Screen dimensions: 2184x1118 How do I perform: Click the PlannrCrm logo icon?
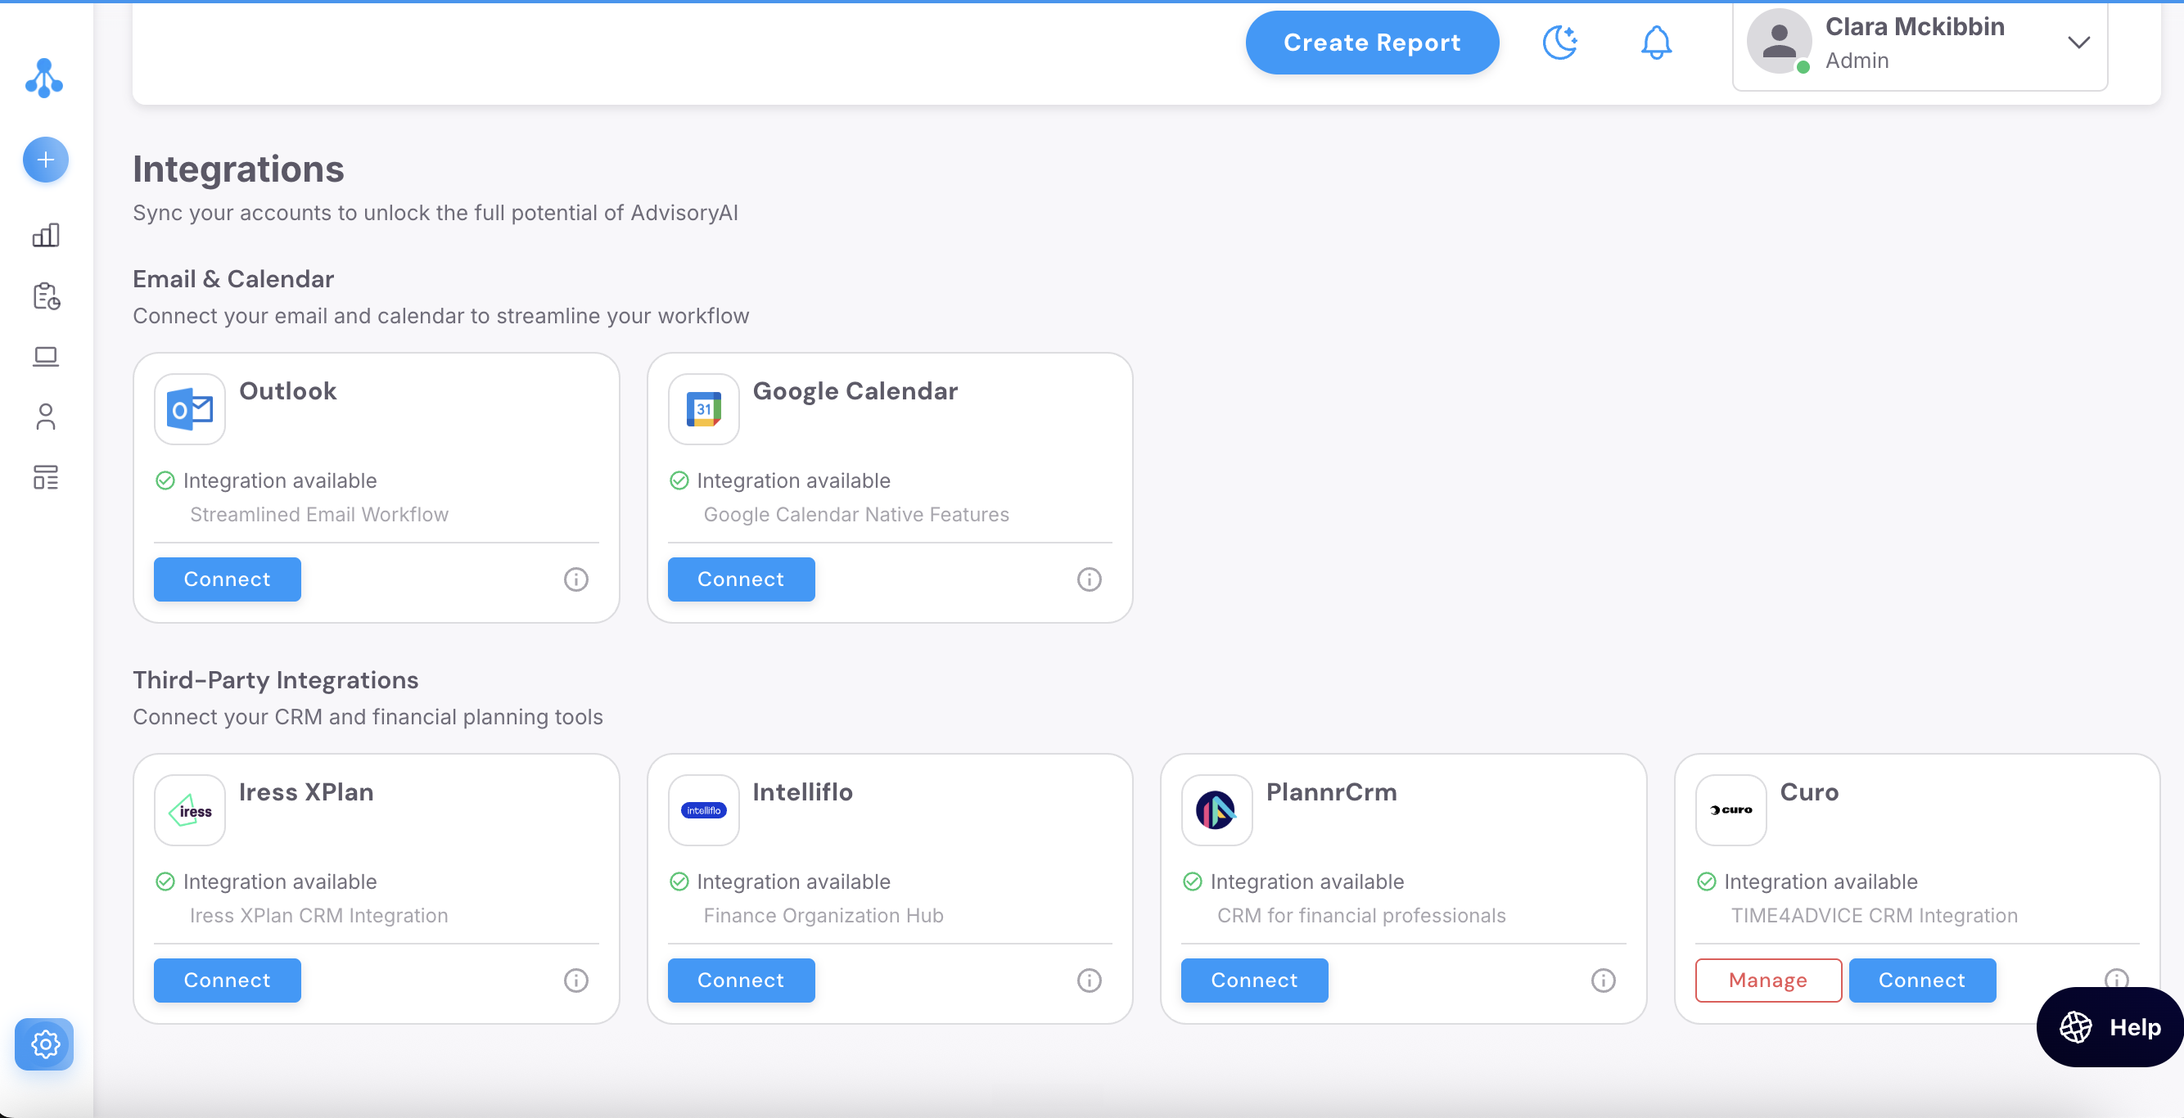pos(1216,810)
